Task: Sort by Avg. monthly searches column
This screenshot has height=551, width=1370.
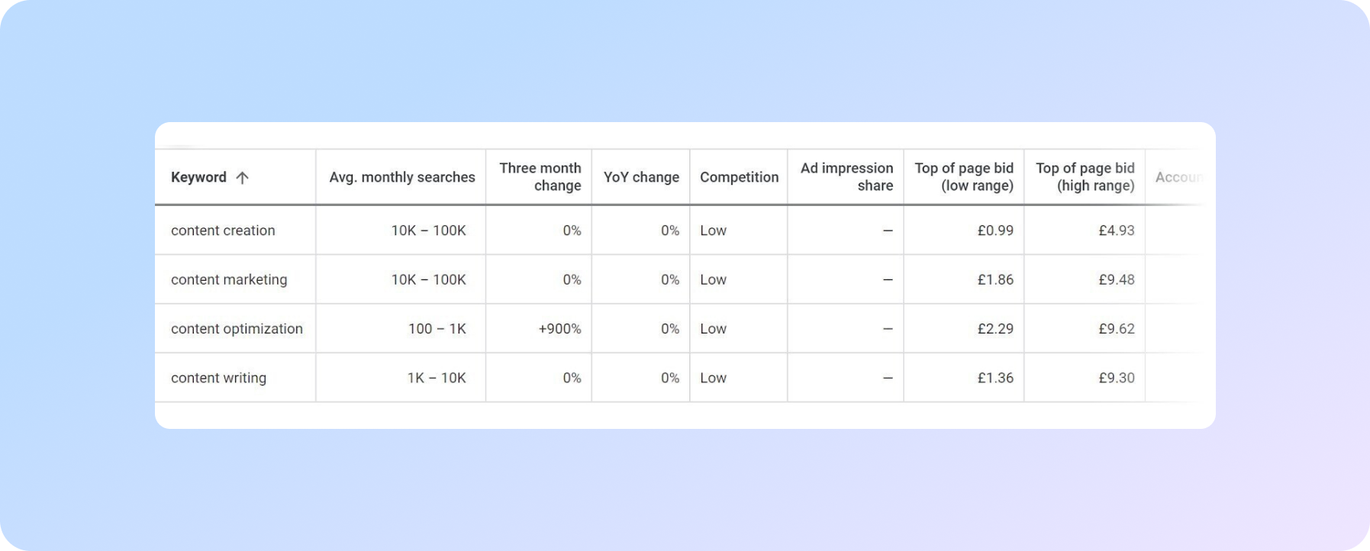Action: click(x=401, y=176)
